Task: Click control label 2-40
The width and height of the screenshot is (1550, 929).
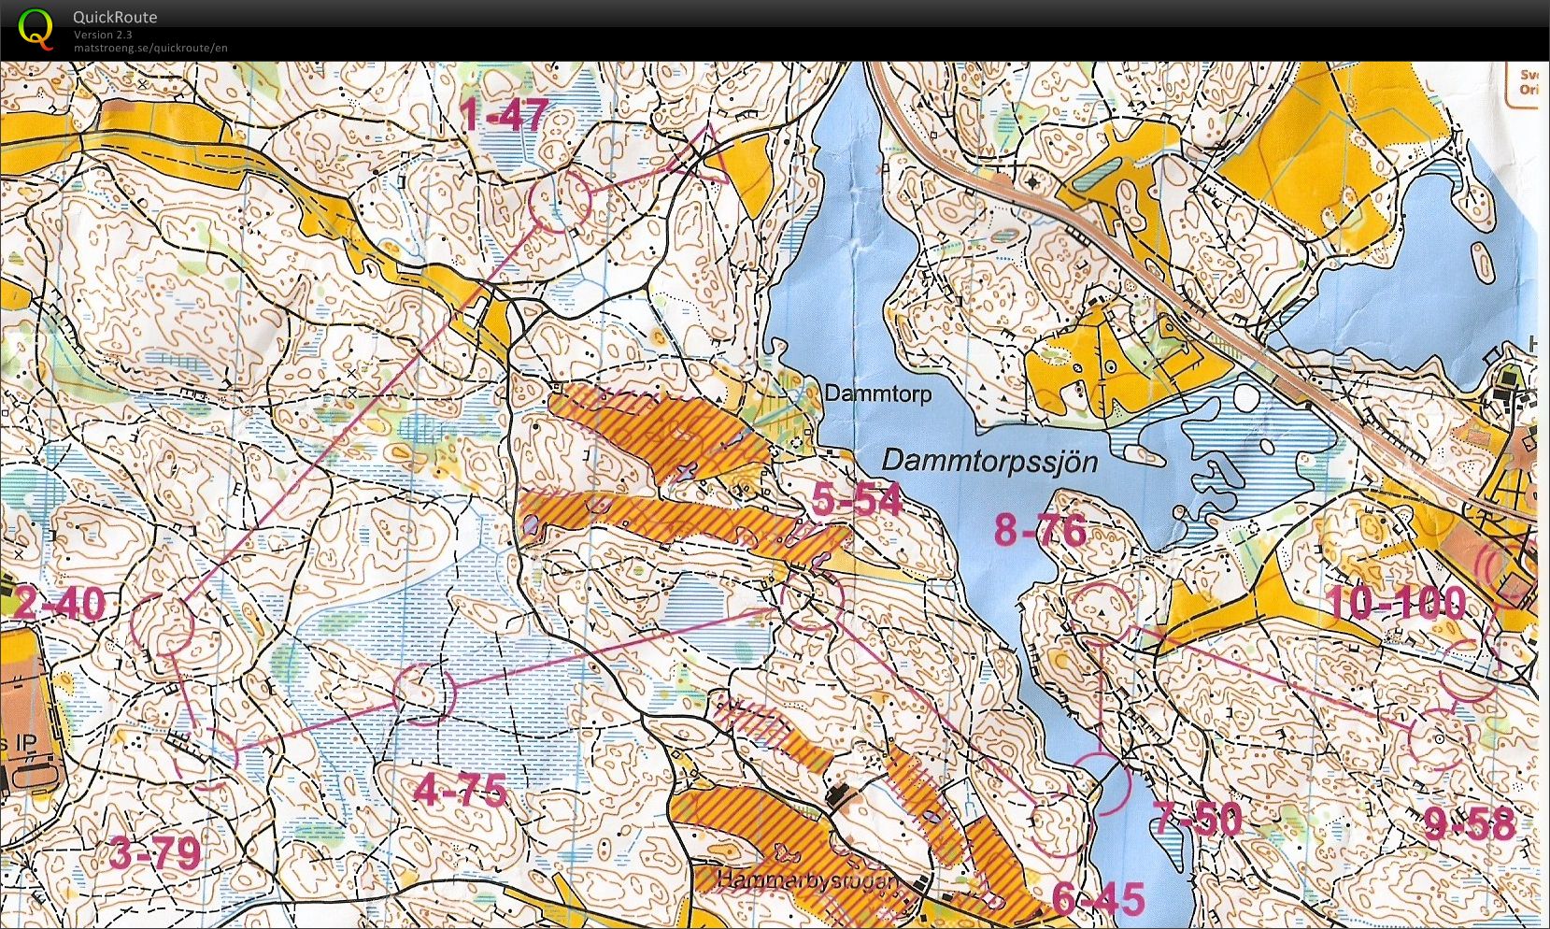Action: [x=59, y=603]
